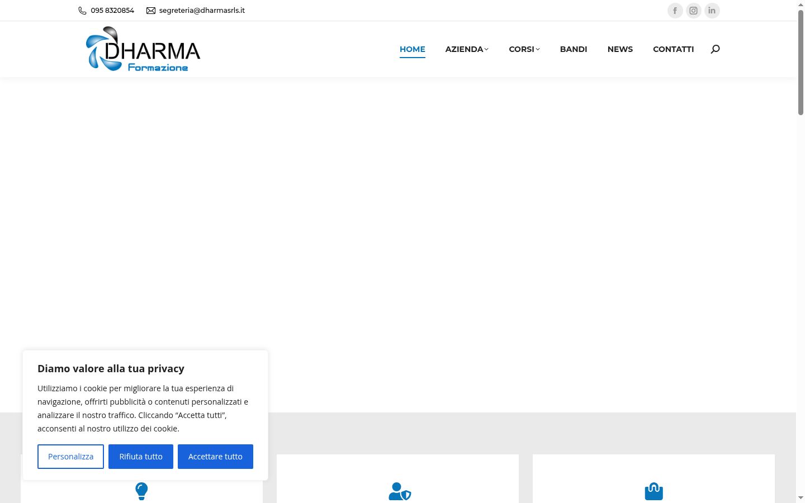Expand the AZIENDA dropdown menu

[x=467, y=49]
